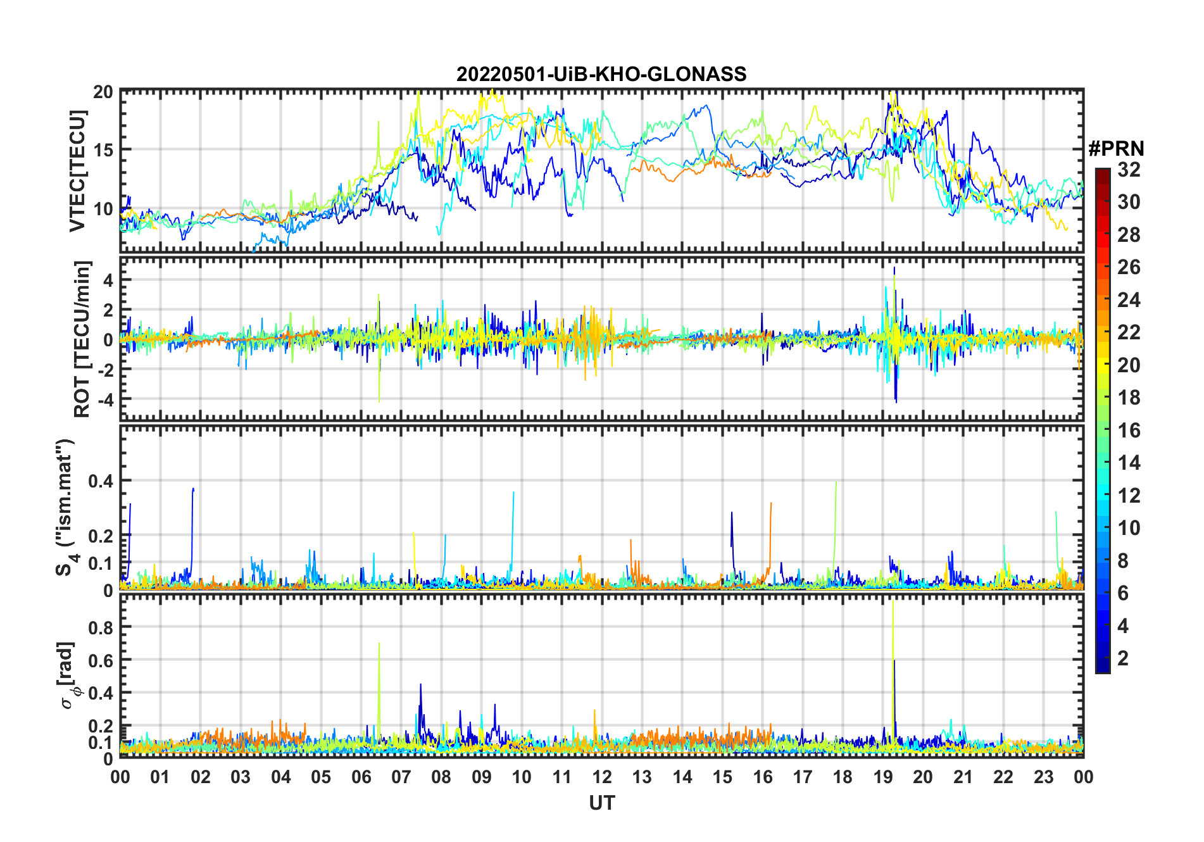Select the ROT axis tick label -2
Viewport: 1204px width, 842px height.
[x=105, y=370]
